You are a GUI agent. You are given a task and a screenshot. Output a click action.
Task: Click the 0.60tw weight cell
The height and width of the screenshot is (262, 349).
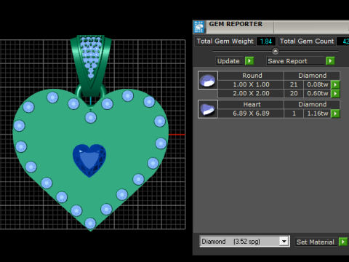click(x=317, y=93)
